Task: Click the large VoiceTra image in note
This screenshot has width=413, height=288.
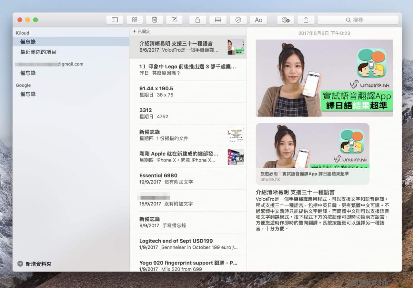Action: [324, 78]
